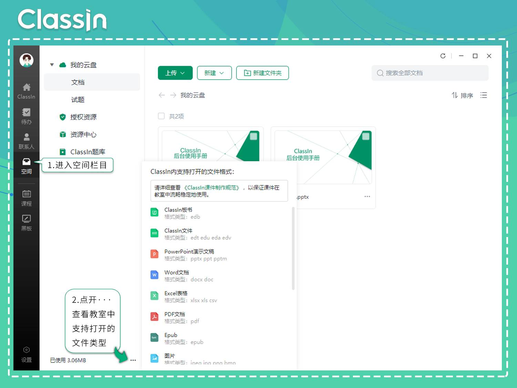Click the 我的云盘 cloud icon
The image size is (517, 388).
coord(62,65)
